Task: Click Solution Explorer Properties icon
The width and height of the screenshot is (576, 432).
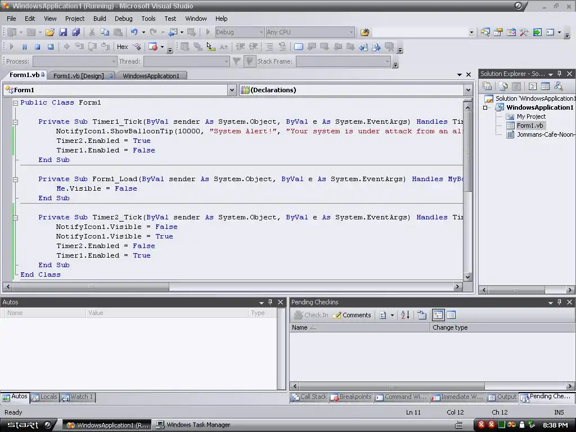Action: click(488, 86)
